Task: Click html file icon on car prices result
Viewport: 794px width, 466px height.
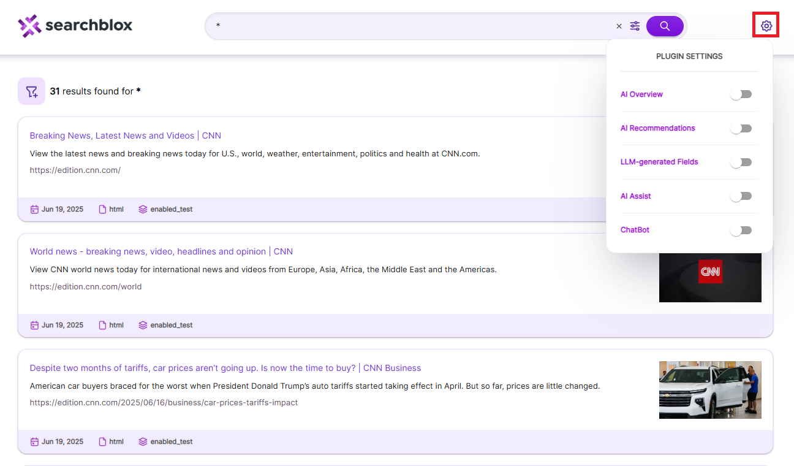Action: 103,441
